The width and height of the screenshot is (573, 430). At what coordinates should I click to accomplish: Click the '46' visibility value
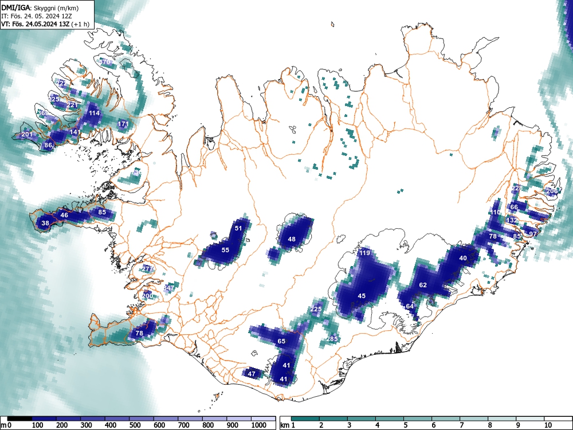click(64, 215)
